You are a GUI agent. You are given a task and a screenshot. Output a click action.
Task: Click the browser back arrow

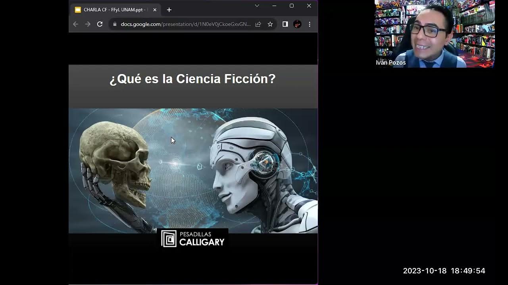pyautogui.click(x=75, y=24)
